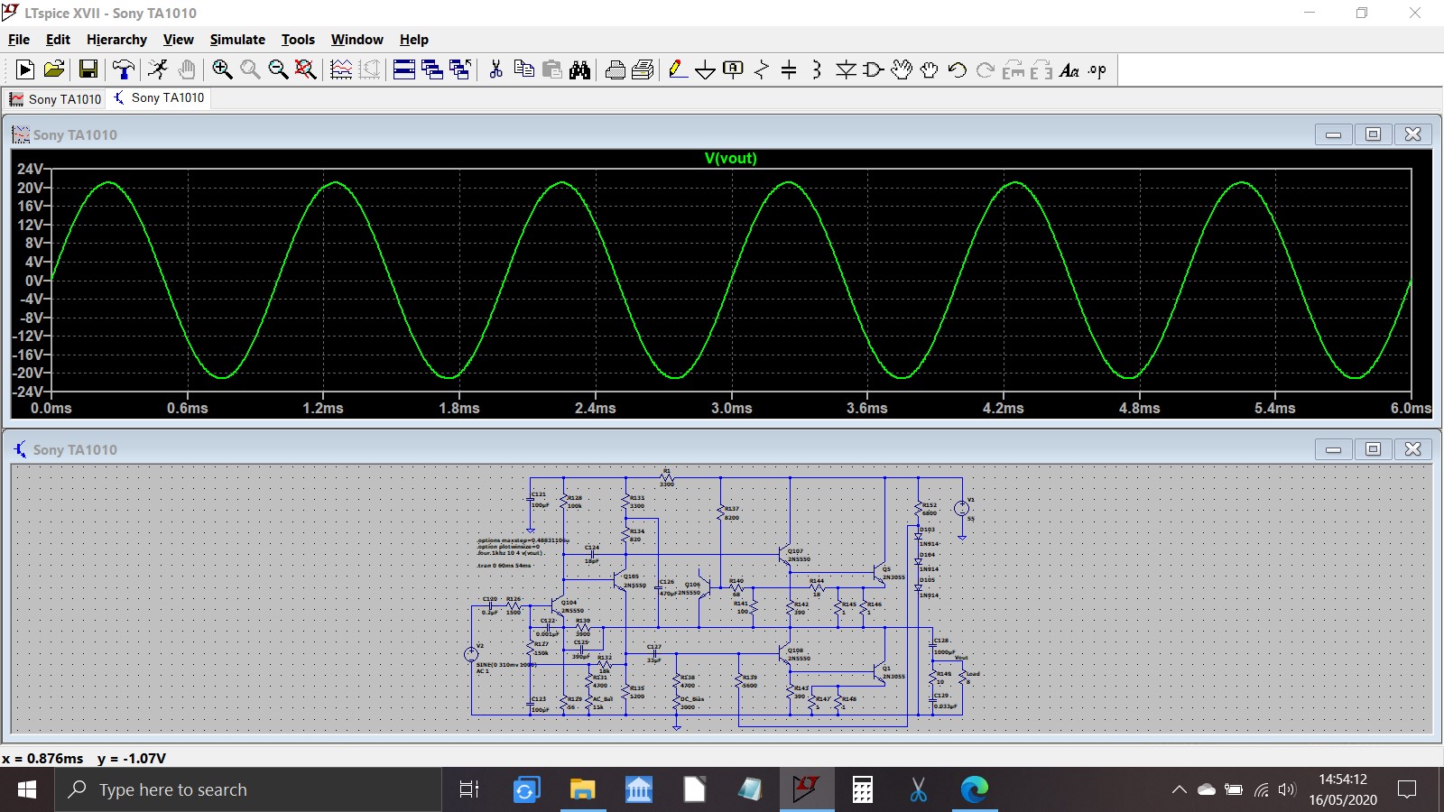Click the 0V axis label

coord(32,281)
